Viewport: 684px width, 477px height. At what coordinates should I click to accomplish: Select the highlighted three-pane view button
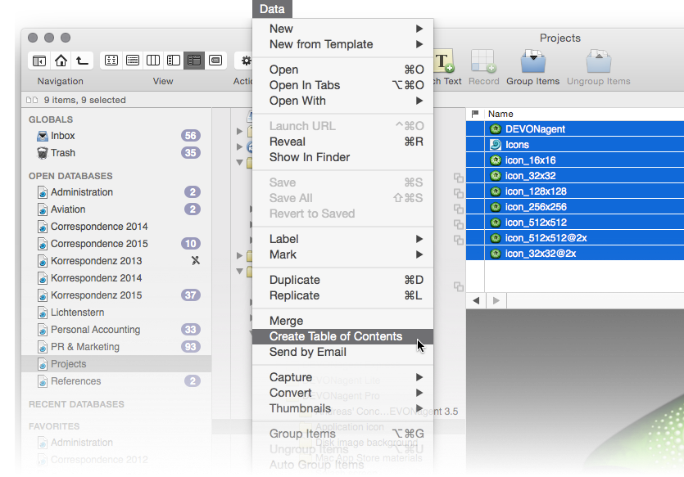click(x=194, y=61)
